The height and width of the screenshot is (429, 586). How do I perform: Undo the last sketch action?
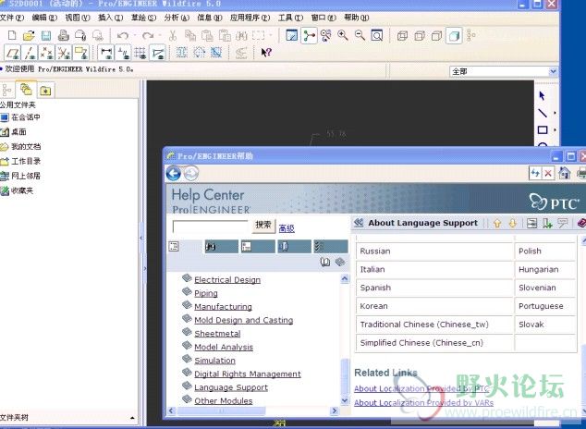123,36
